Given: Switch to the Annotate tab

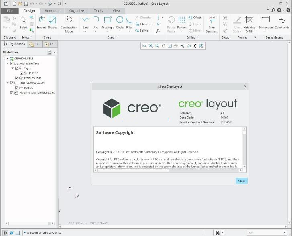Looking at the screenshot, I should pyautogui.click(x=52, y=11).
